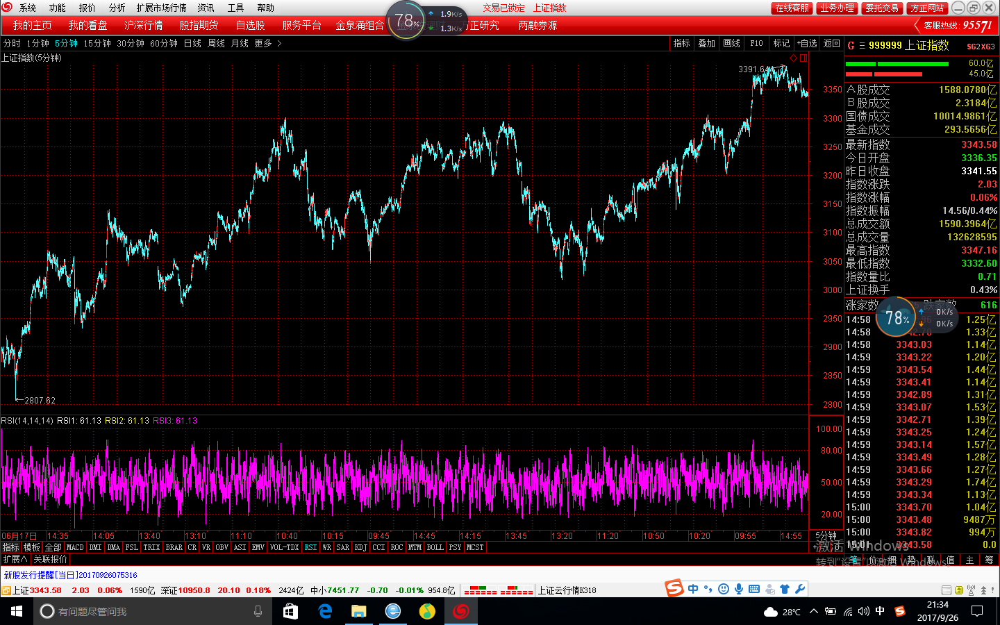Click the microphone voice input on IME bar
The height and width of the screenshot is (625, 1000).
[739, 589]
